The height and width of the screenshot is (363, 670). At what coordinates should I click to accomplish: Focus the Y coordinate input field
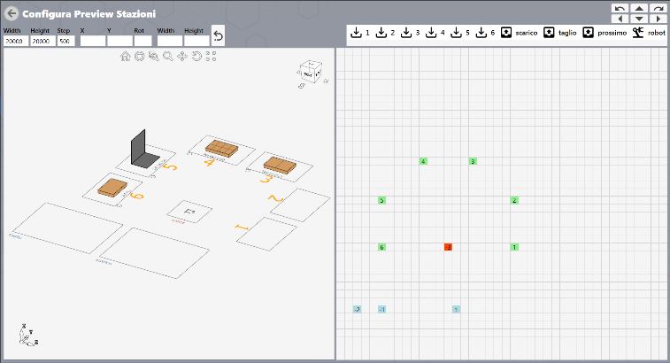pyautogui.click(x=119, y=41)
